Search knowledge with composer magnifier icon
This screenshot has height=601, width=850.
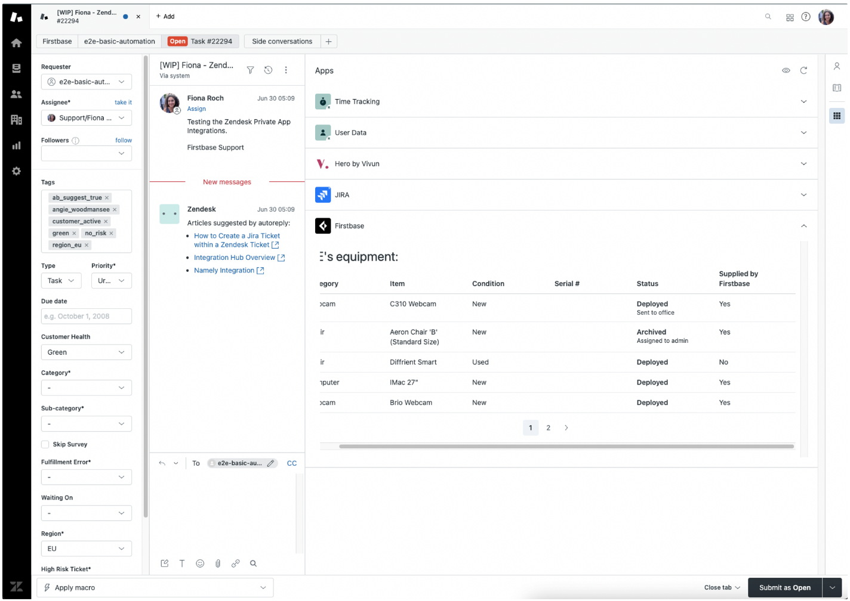(x=253, y=563)
